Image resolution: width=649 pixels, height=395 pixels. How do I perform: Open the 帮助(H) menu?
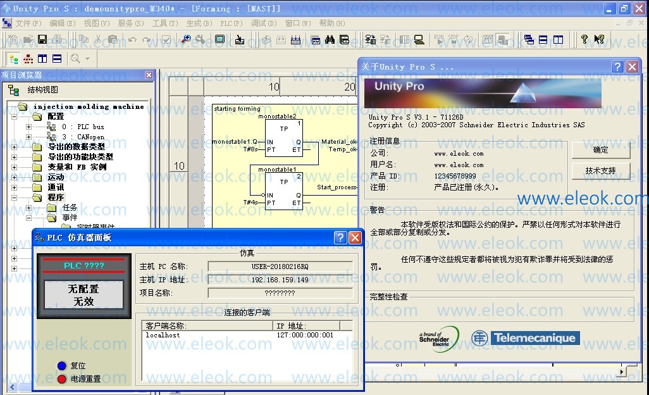pos(332,23)
